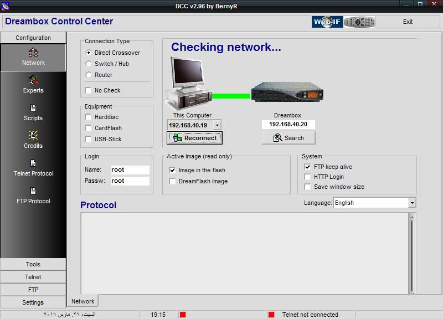Open the FTP sidebar group

tap(33, 290)
